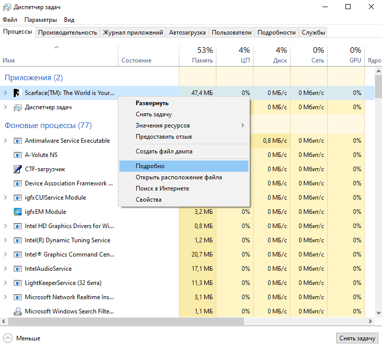
Task: Choose Снять задачу in context menu
Action: pos(184,114)
